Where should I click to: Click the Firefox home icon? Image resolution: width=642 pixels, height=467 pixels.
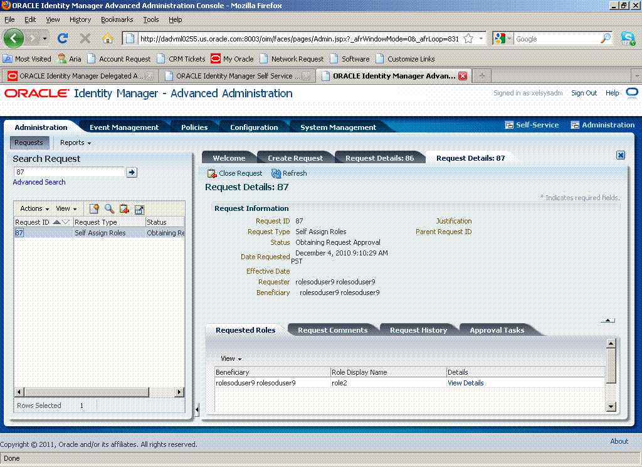(107, 38)
